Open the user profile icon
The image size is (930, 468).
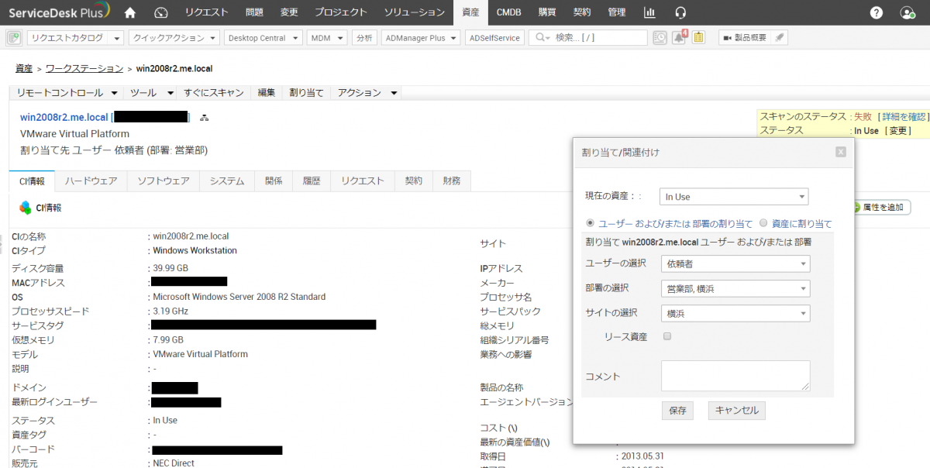coord(908,12)
